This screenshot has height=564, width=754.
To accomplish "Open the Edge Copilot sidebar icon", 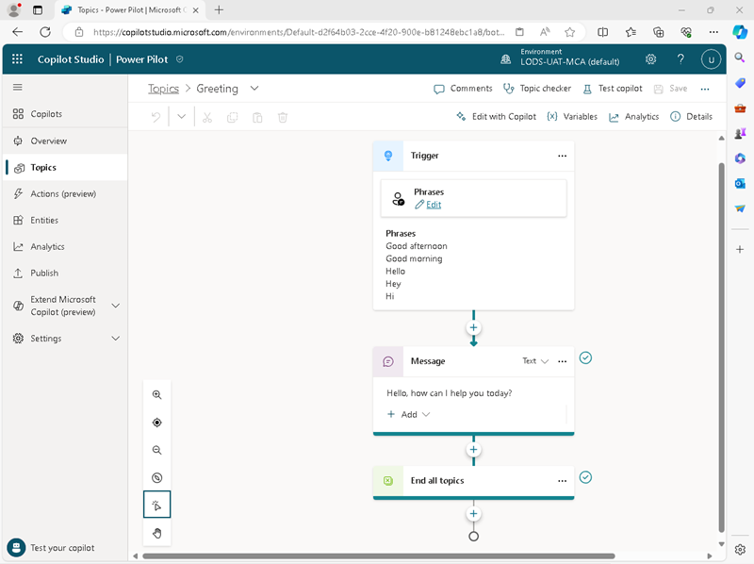I will tap(740, 32).
